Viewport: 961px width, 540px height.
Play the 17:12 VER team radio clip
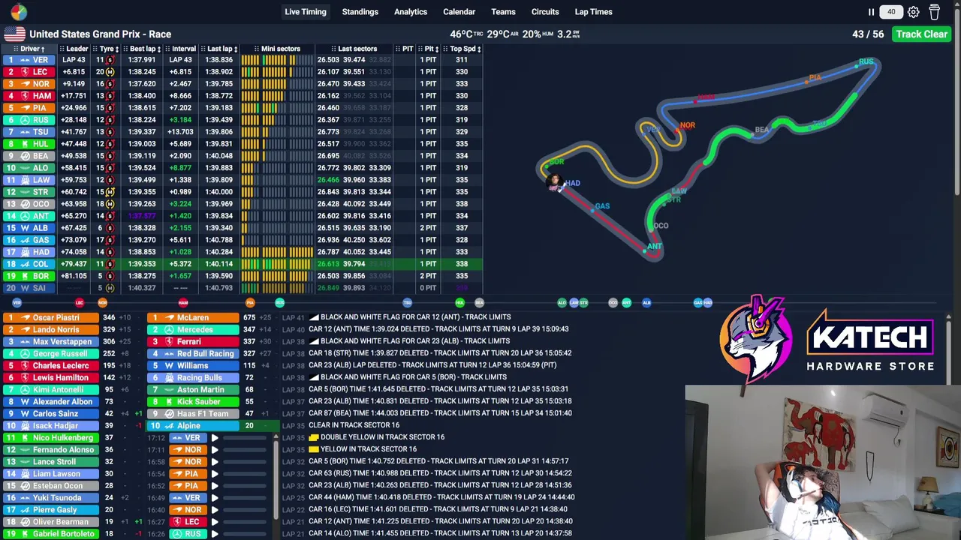coord(215,438)
